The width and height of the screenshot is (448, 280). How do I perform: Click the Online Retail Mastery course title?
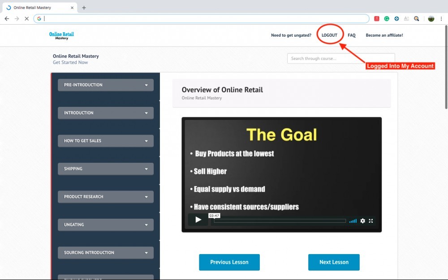pos(76,56)
